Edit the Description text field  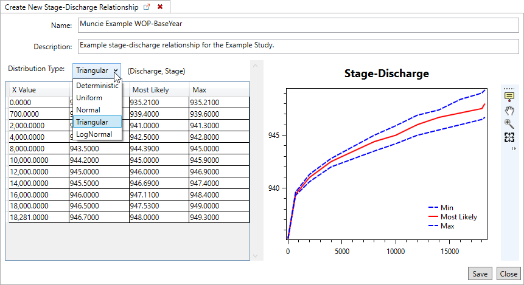point(296,46)
